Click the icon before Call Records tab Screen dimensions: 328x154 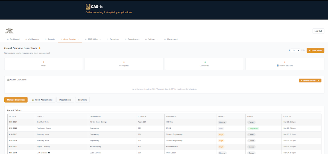coord(26,39)
